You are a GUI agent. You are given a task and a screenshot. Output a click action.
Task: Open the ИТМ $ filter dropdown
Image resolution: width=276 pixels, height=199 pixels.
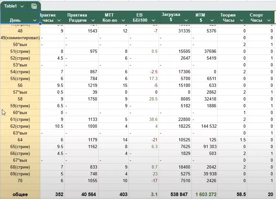(x=212, y=20)
